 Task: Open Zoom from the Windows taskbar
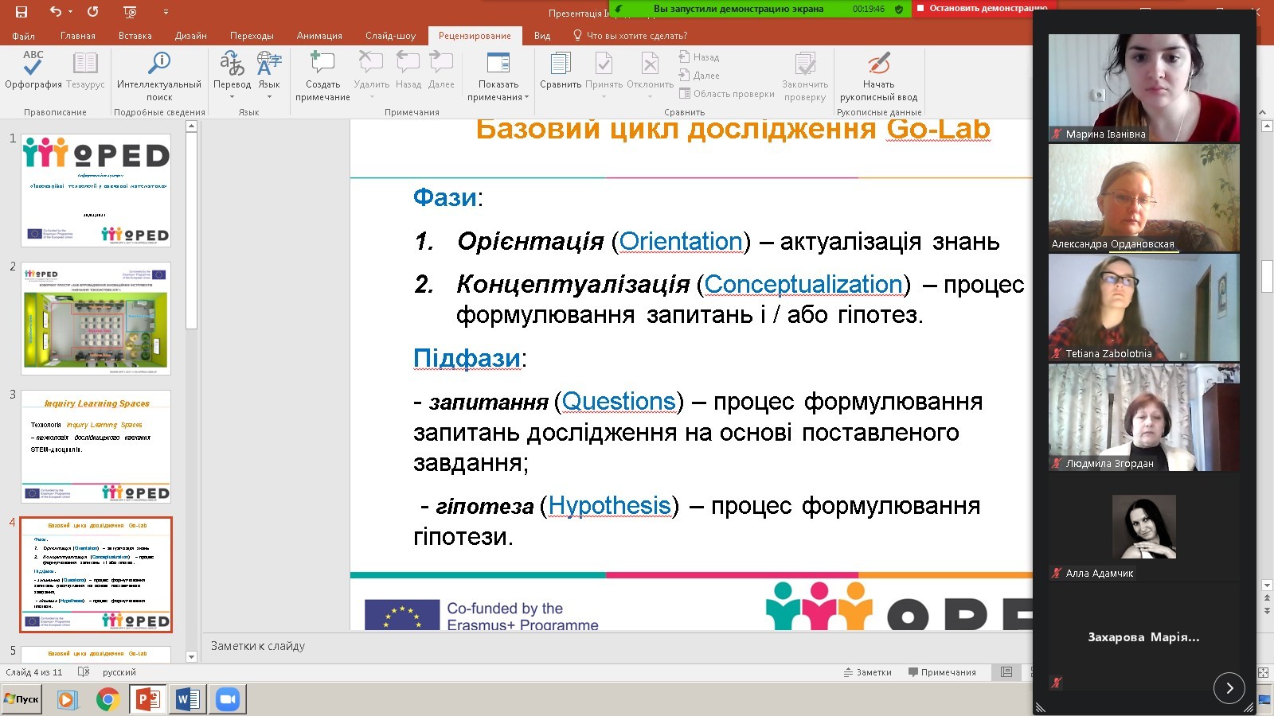(x=228, y=699)
